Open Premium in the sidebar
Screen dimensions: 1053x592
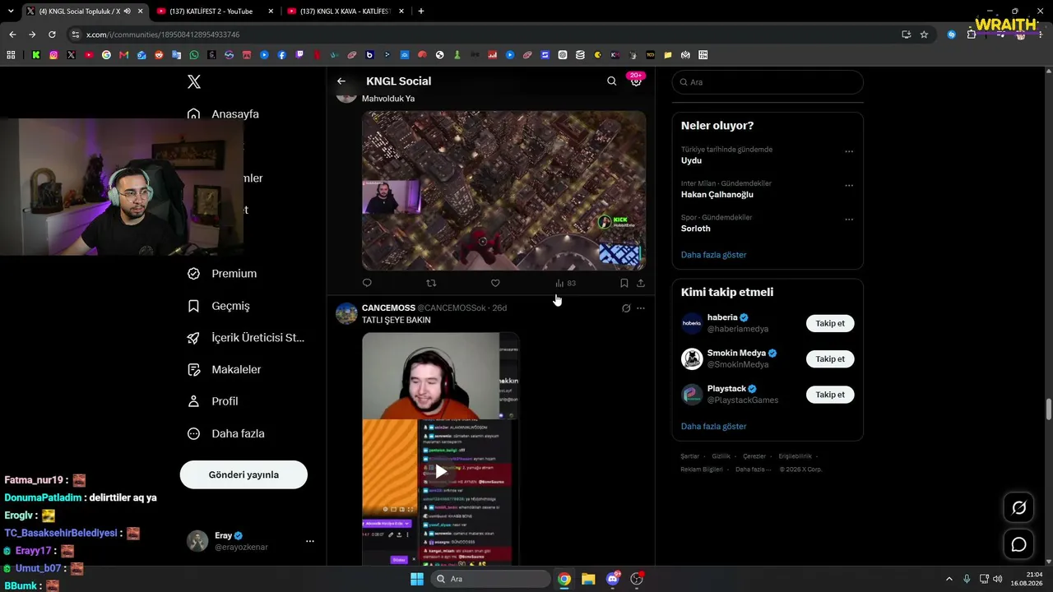(x=223, y=274)
